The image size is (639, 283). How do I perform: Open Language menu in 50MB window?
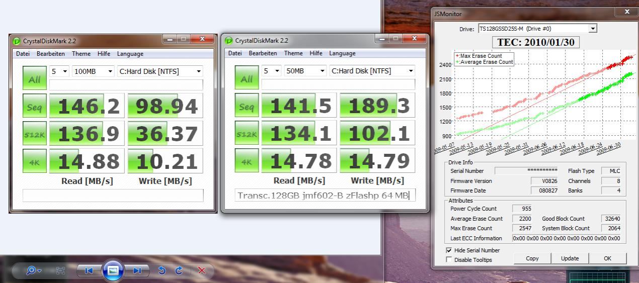(343, 53)
